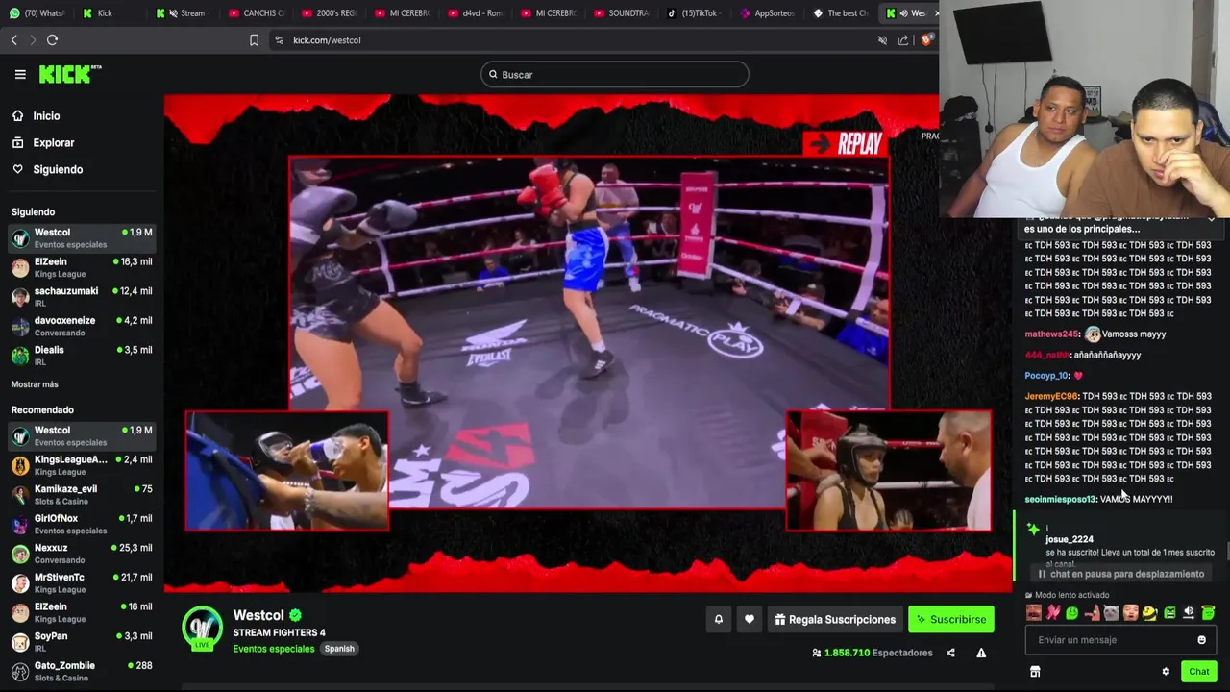
Task: Click the stream video player
Action: point(587,343)
